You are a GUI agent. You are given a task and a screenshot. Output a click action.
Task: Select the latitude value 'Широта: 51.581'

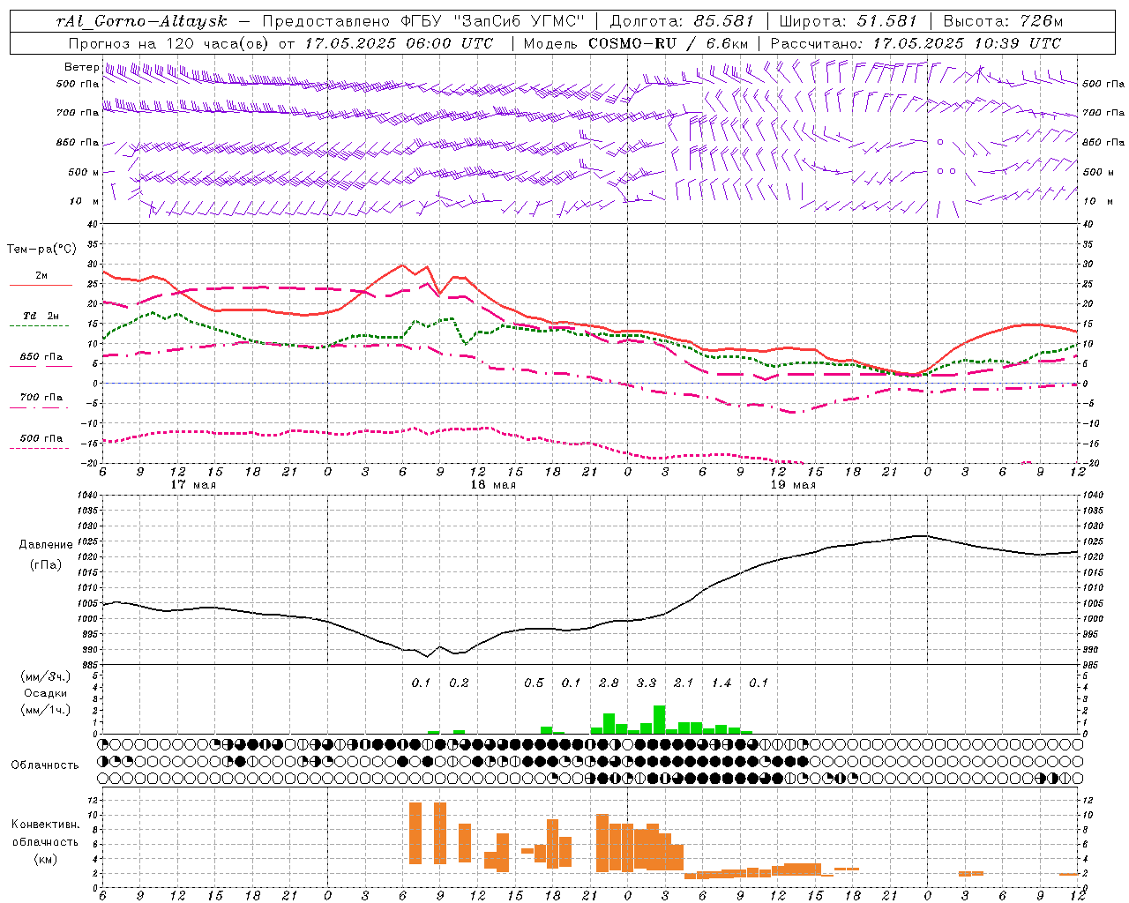click(x=849, y=21)
